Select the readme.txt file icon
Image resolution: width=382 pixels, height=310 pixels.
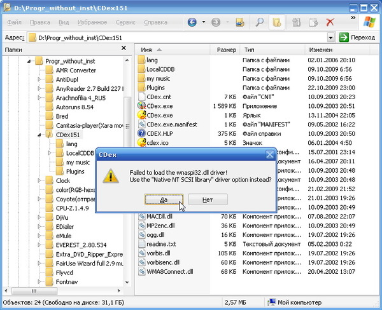(x=141, y=244)
